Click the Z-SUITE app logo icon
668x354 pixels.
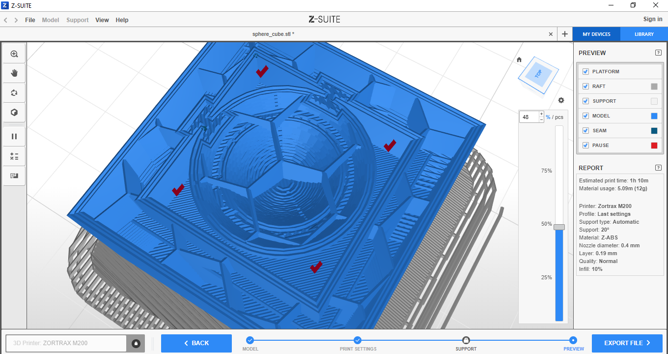tap(5, 5)
